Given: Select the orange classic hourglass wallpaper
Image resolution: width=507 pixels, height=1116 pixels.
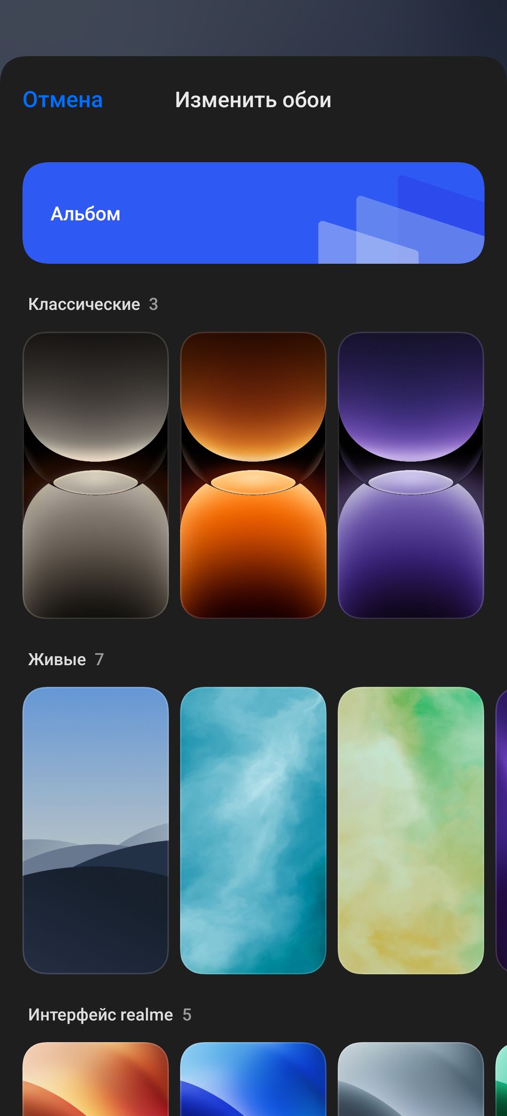Looking at the screenshot, I should [x=253, y=475].
